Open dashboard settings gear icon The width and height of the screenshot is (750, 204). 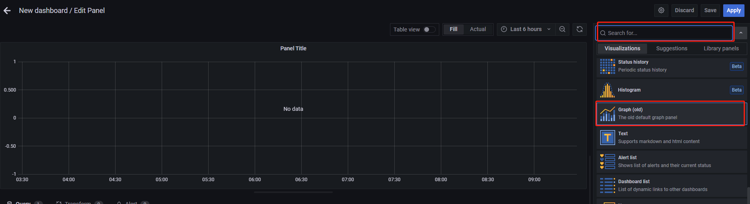point(661,11)
